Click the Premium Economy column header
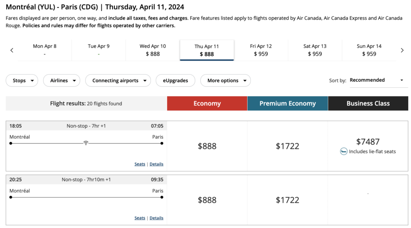Image resolution: width=411 pixels, height=228 pixels. point(287,103)
